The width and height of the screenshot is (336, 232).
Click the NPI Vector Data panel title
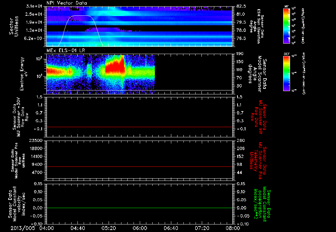click(67, 3)
